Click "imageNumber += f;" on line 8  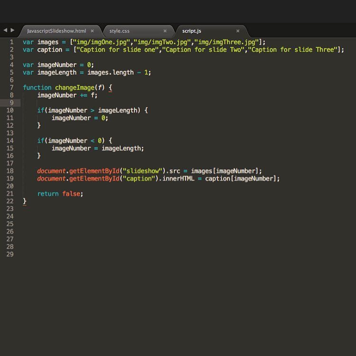[x=67, y=95]
